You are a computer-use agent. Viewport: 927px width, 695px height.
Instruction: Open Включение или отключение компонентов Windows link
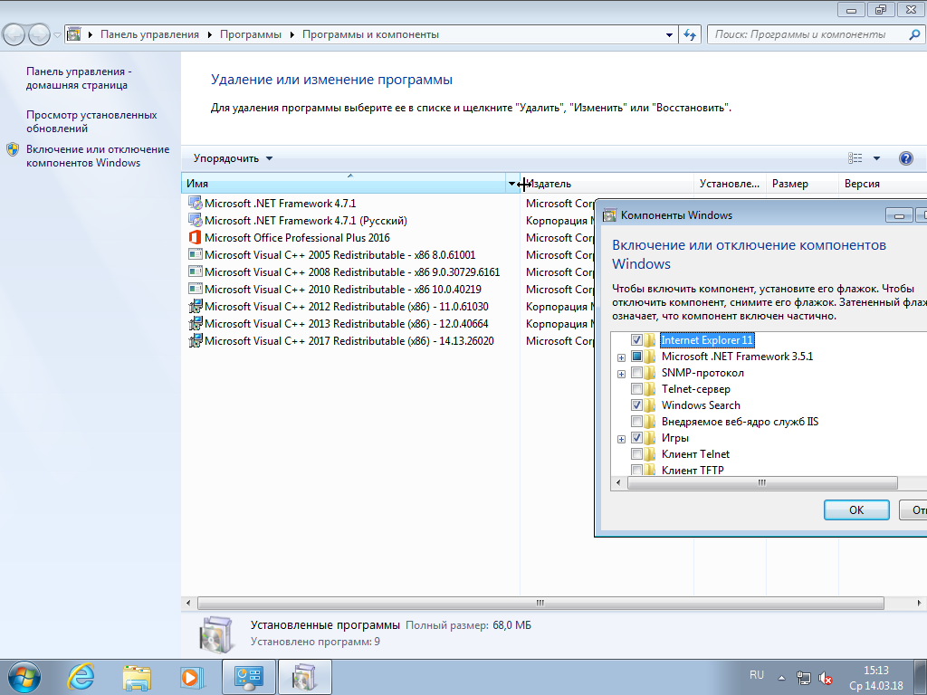pos(98,156)
